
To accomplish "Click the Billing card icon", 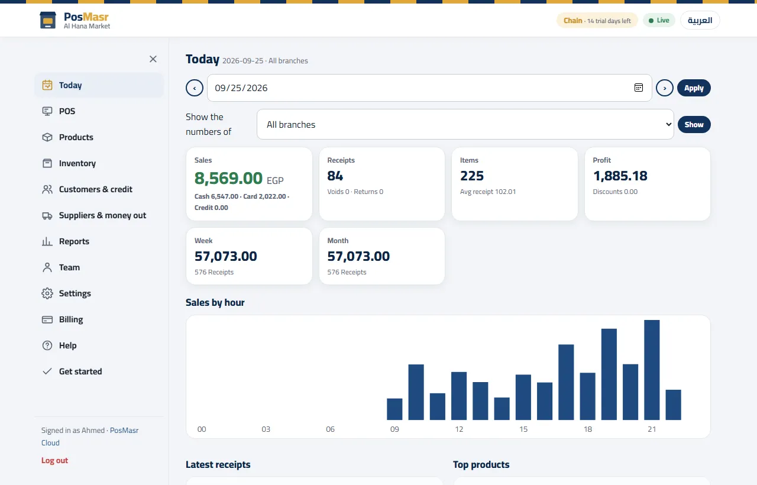I will [47, 319].
